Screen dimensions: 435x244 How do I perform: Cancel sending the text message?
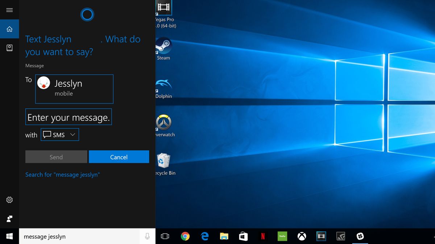tap(119, 157)
